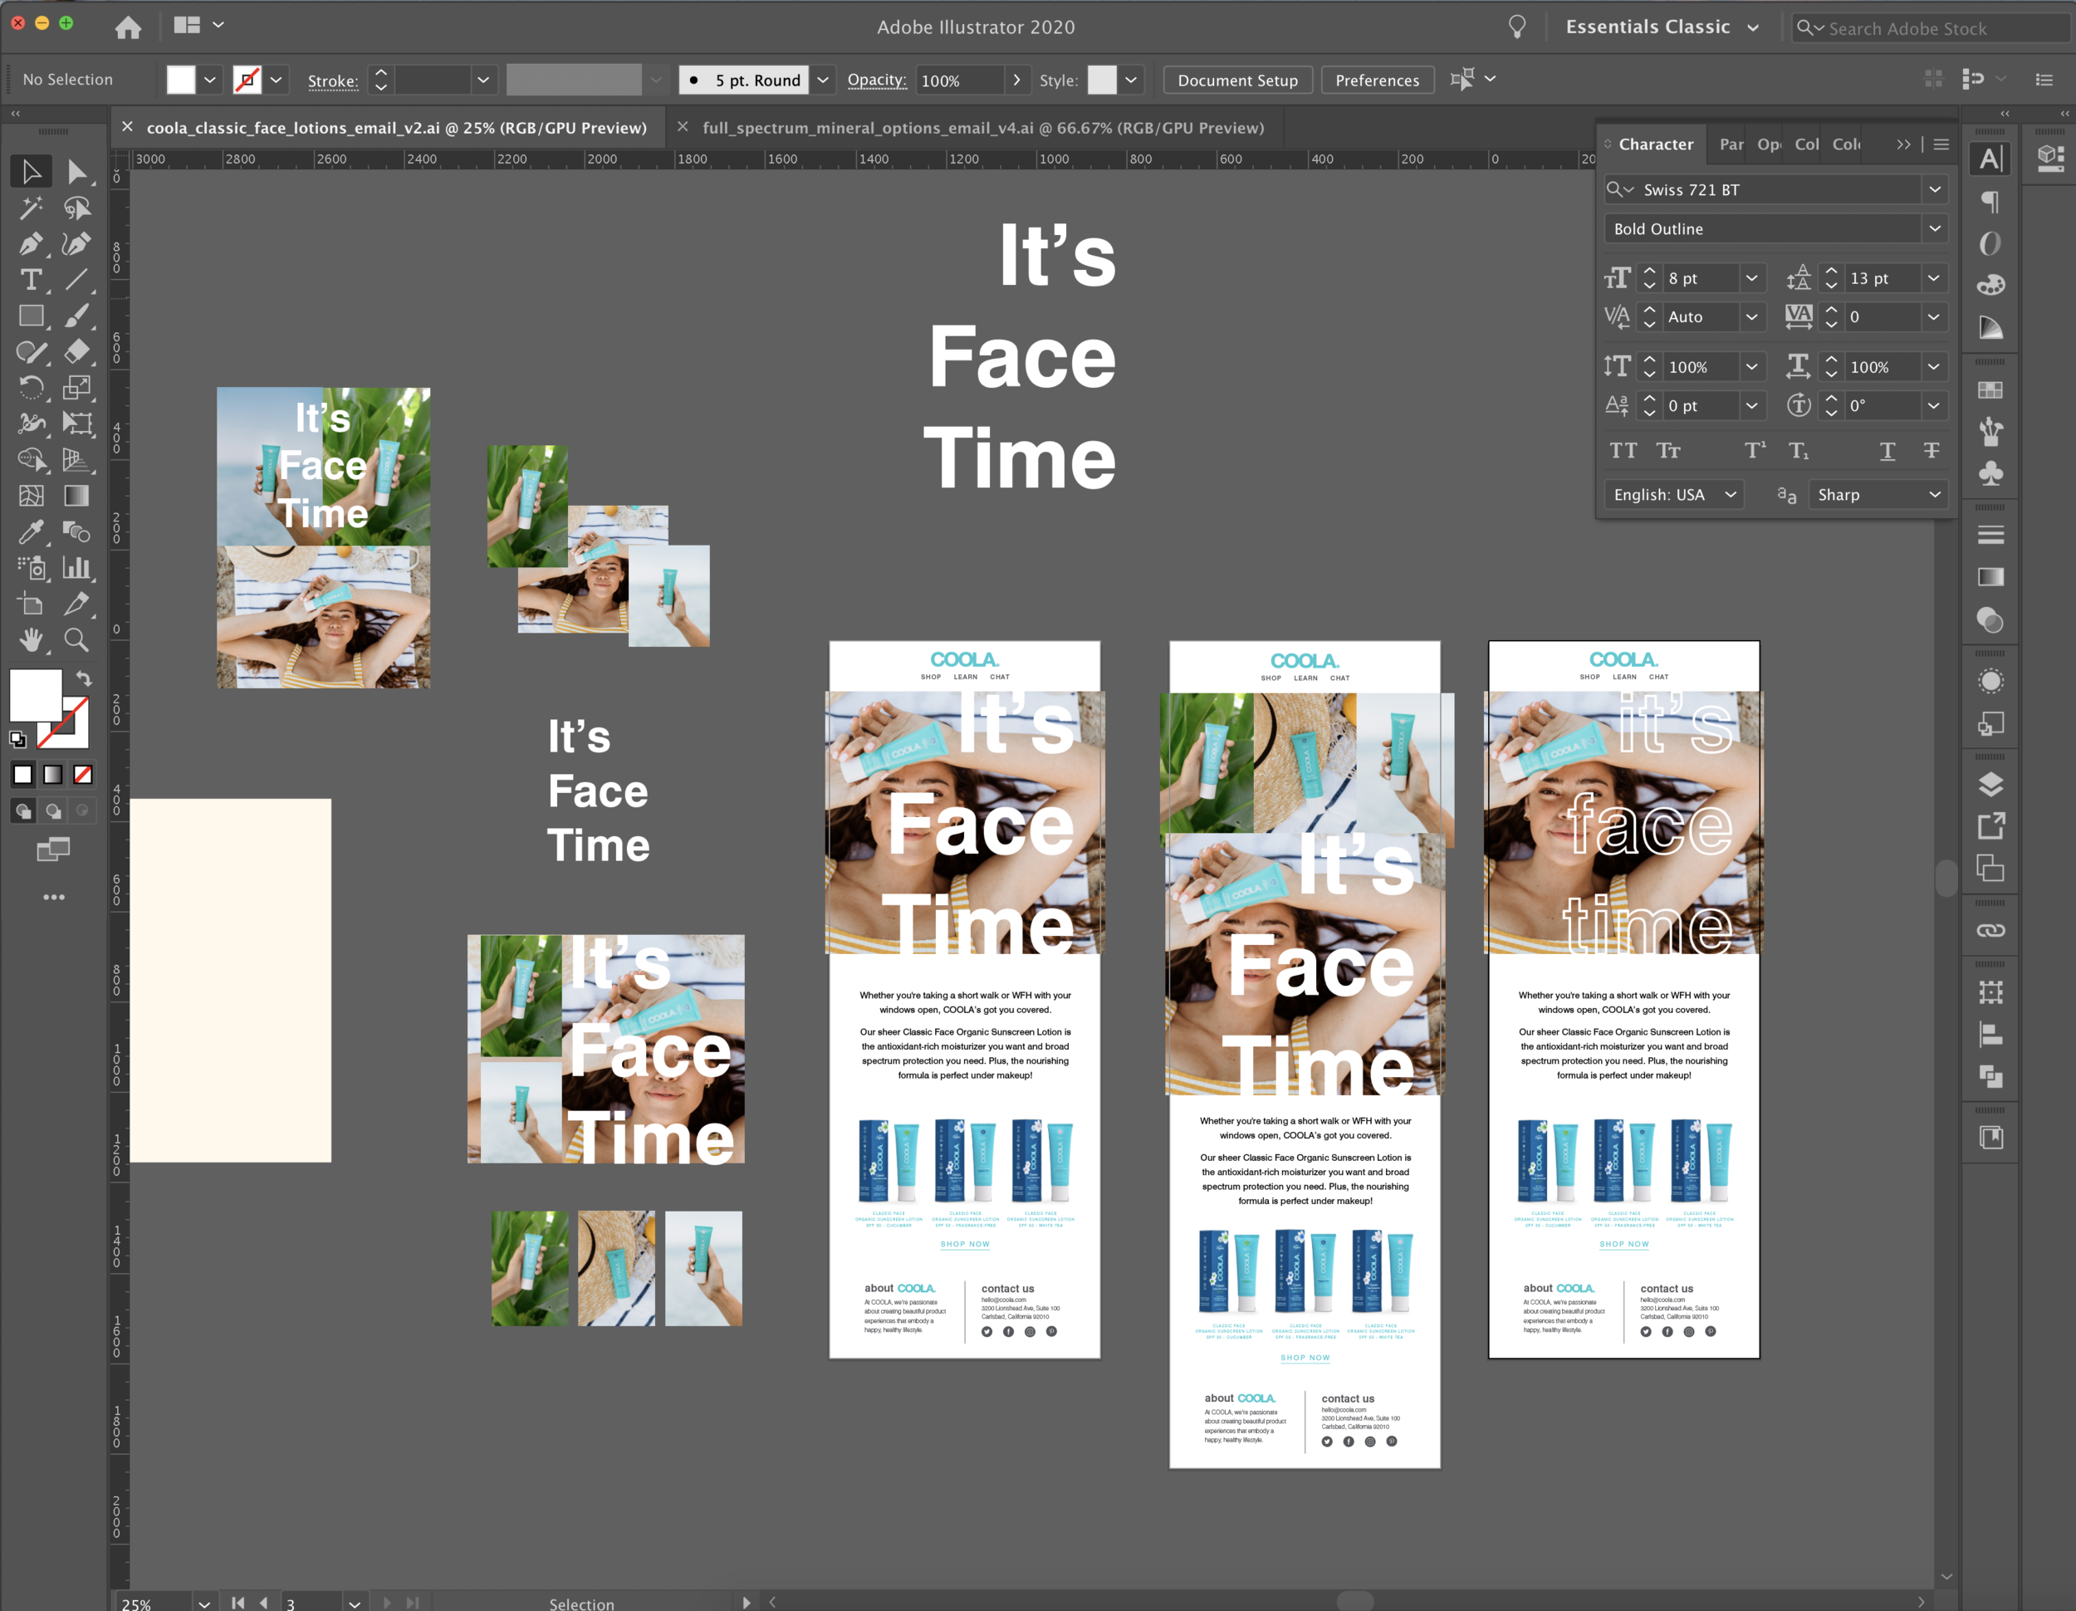2076x1611 pixels.
Task: Click the large Fill color box in toolbar
Action: [x=35, y=695]
